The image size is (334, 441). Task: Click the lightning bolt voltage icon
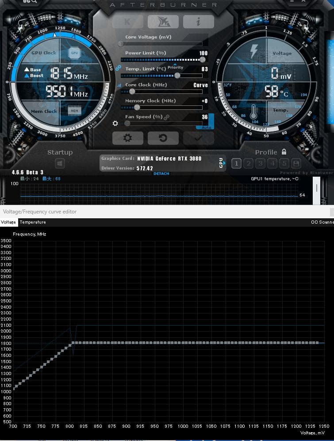click(253, 51)
